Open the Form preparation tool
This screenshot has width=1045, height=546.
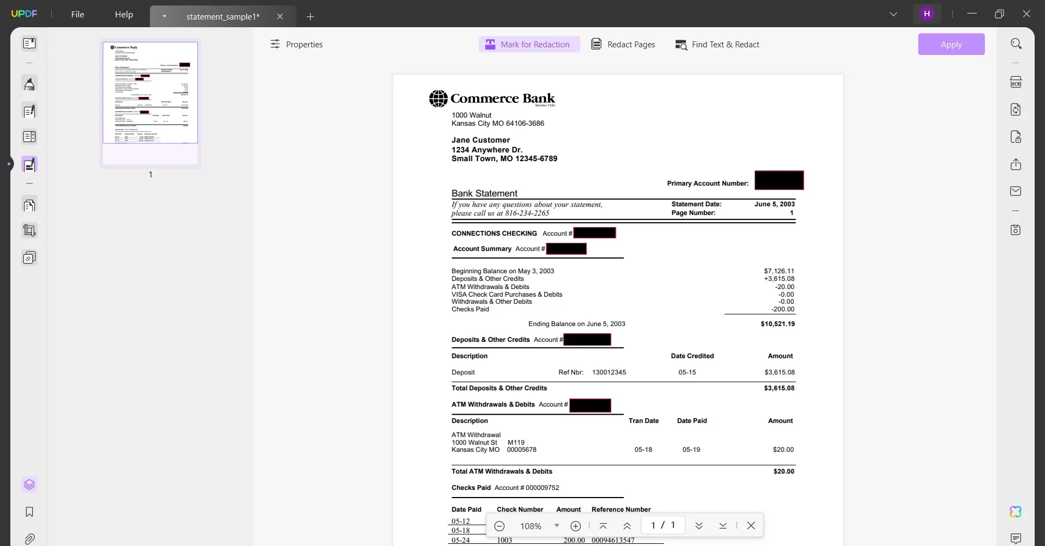[x=29, y=137]
